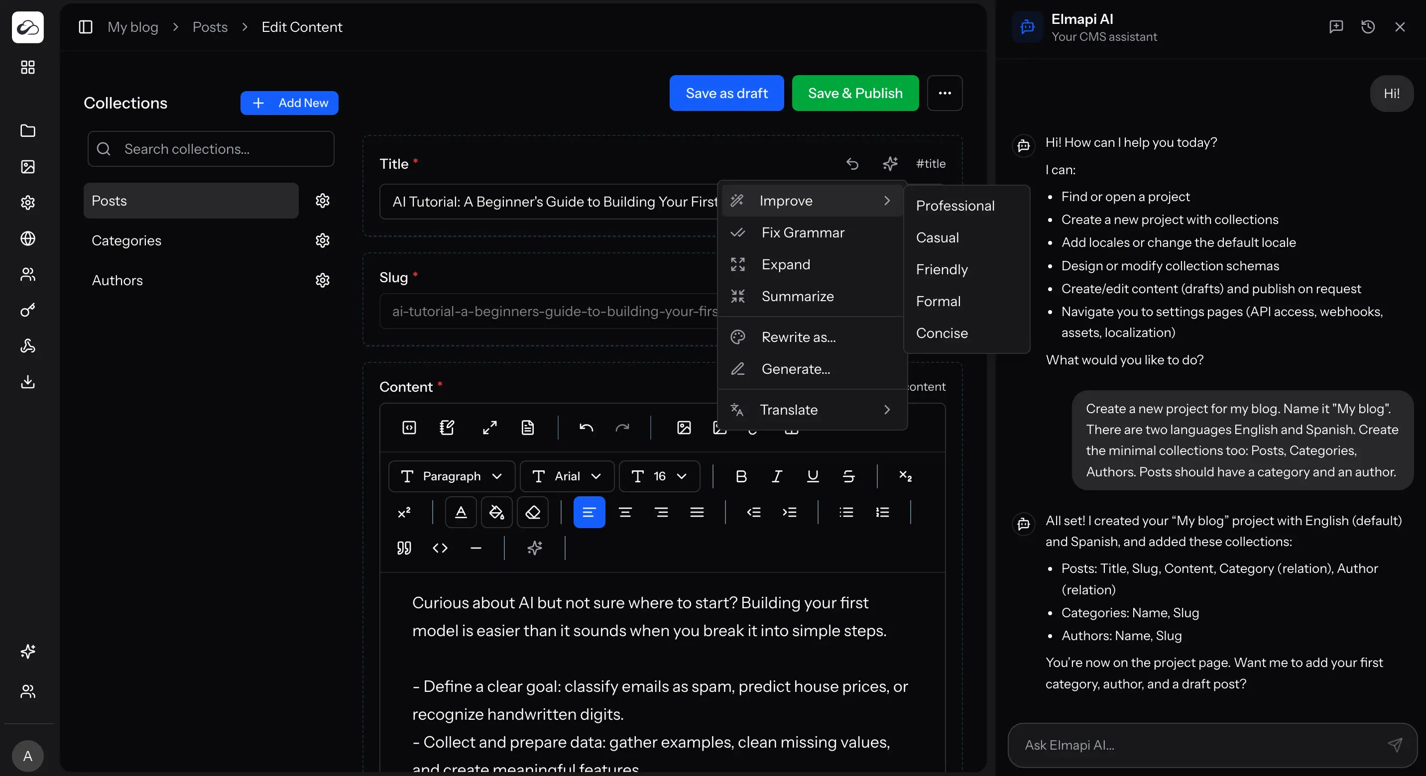Open the webhooks icon in left rail

[28, 346]
